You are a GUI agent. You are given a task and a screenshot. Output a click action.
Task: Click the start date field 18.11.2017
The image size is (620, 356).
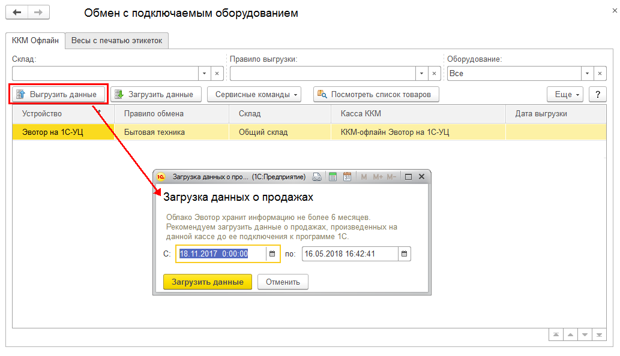[x=221, y=254]
